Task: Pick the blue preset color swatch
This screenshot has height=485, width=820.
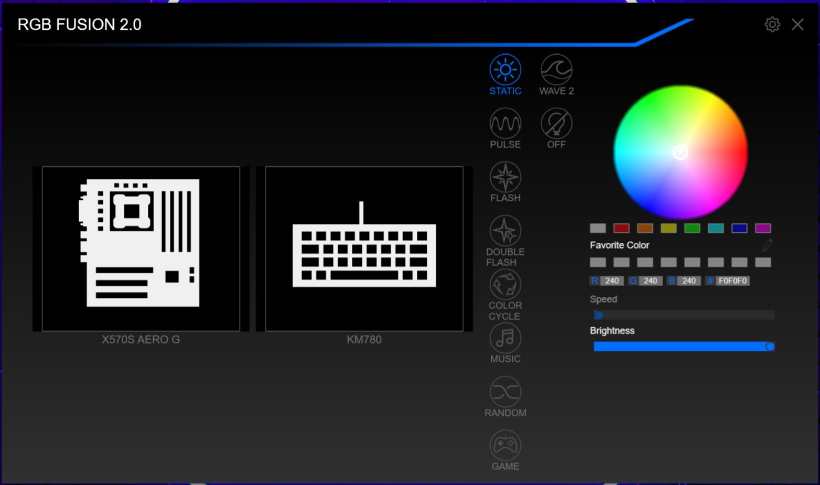Action: pyautogui.click(x=739, y=228)
